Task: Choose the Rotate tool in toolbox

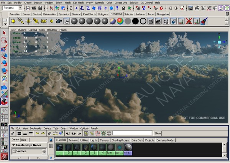Action: (4, 63)
